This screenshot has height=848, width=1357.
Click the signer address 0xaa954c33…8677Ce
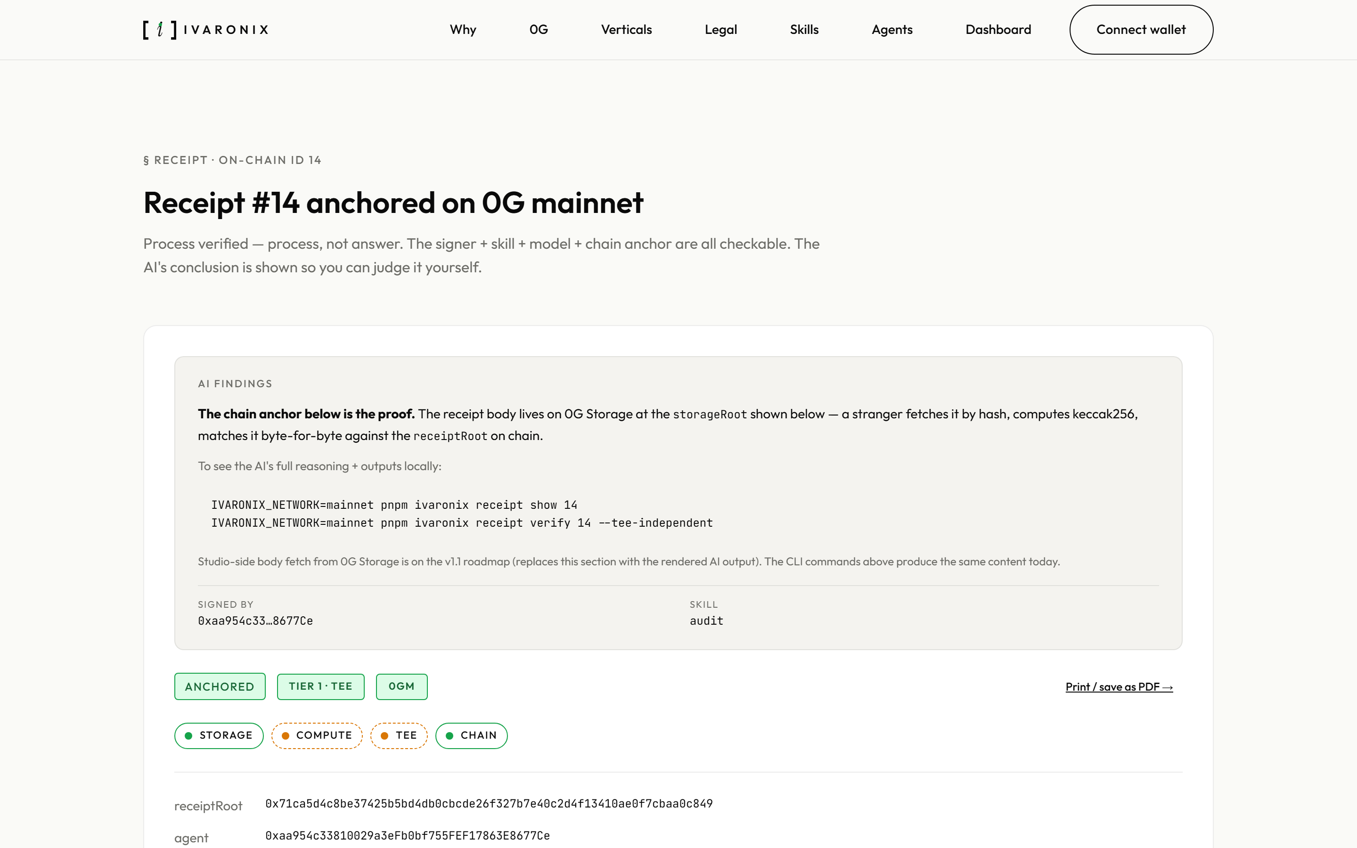255,621
